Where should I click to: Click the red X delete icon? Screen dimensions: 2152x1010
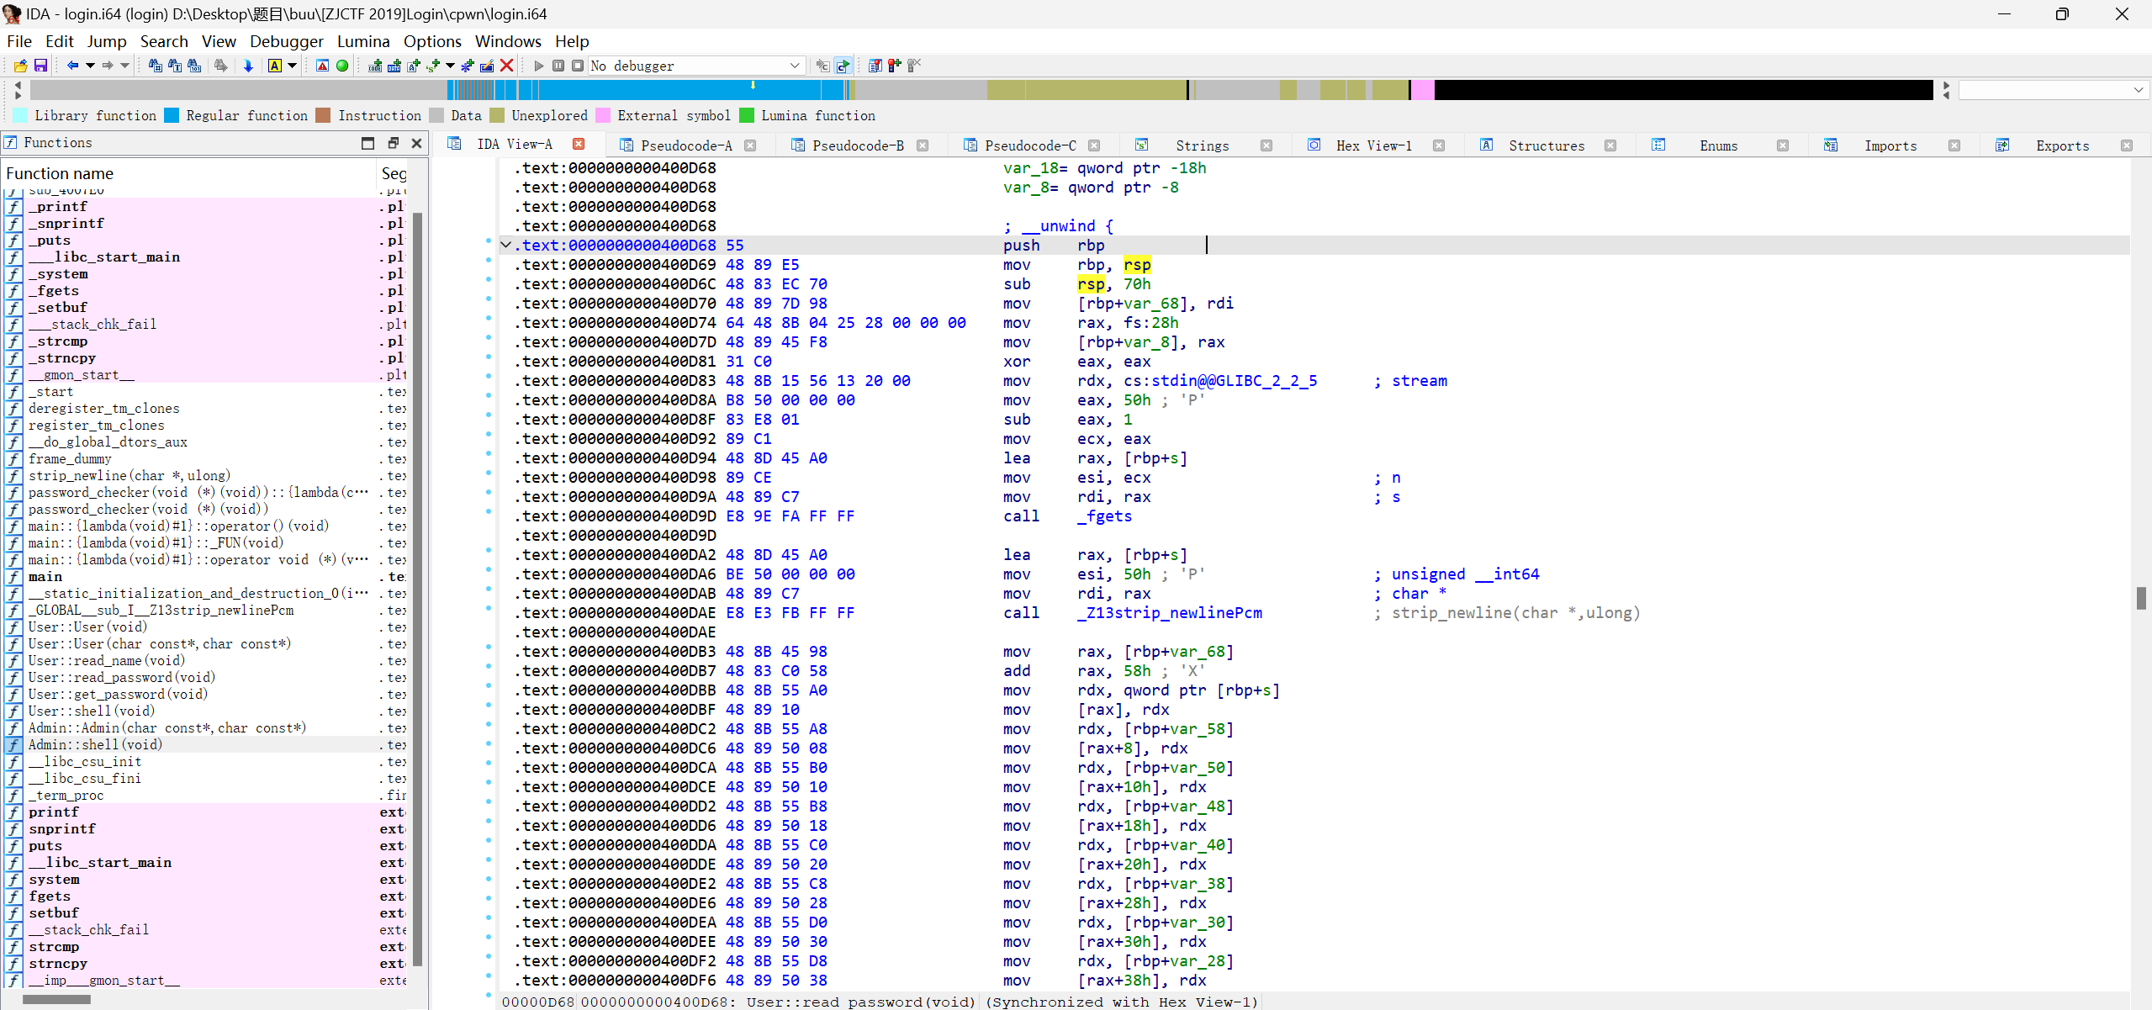[x=506, y=66]
